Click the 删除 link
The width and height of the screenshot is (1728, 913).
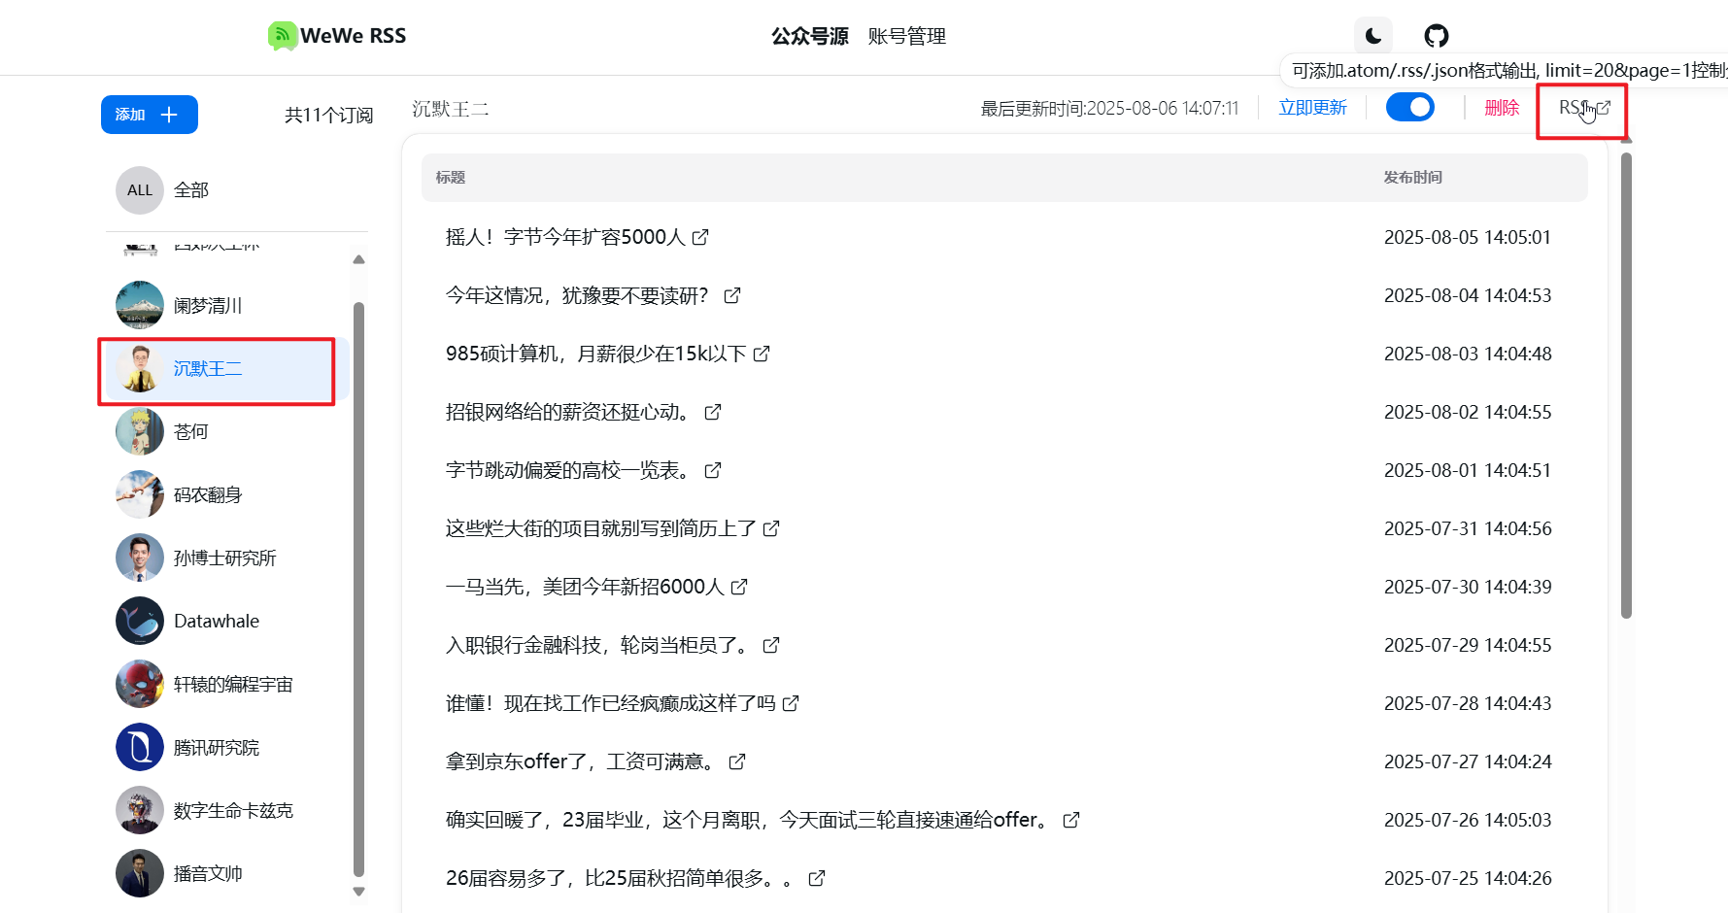1502,108
